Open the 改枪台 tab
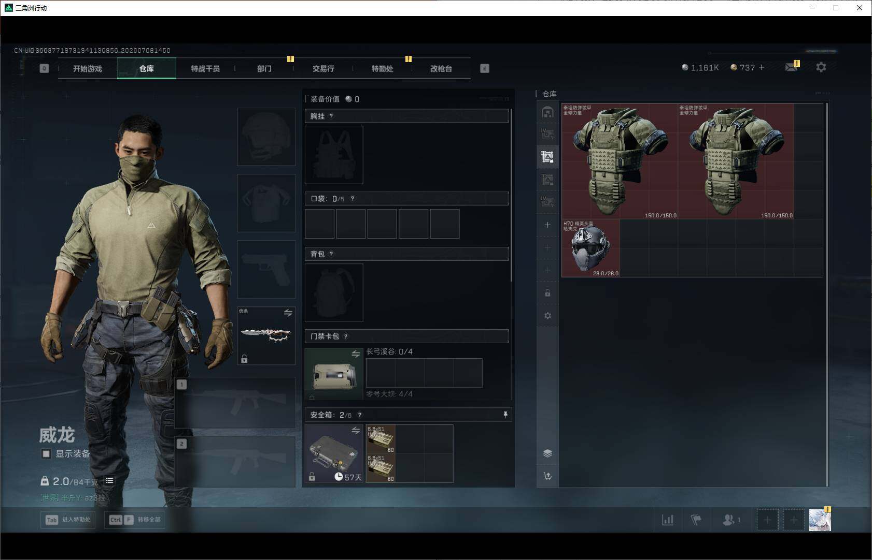Viewport: 872px width, 560px height. click(x=441, y=68)
